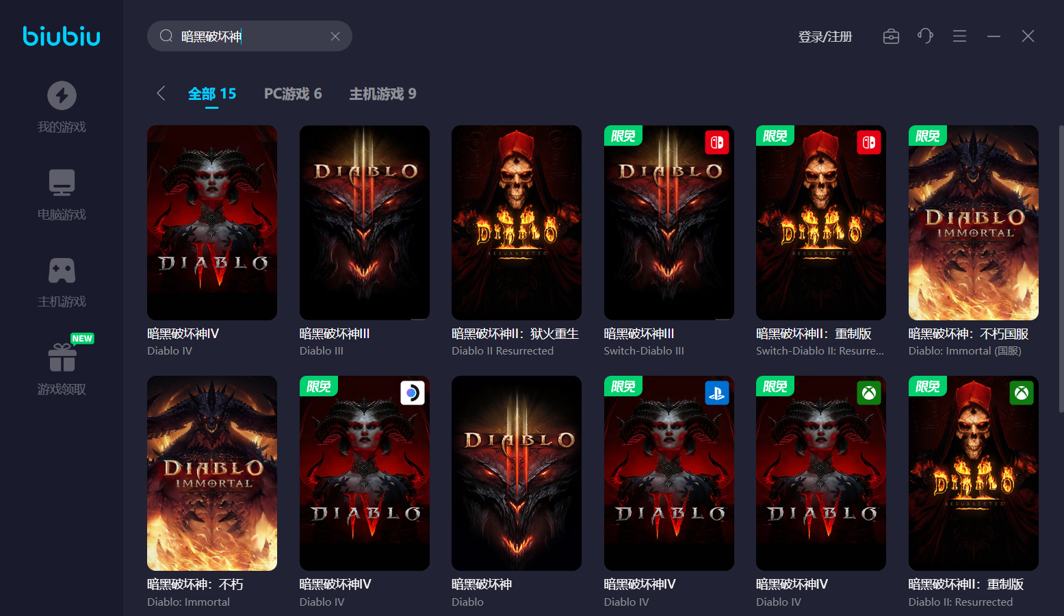The height and width of the screenshot is (616, 1064).
Task: Open the hamburger menu icon
Action: pos(959,36)
